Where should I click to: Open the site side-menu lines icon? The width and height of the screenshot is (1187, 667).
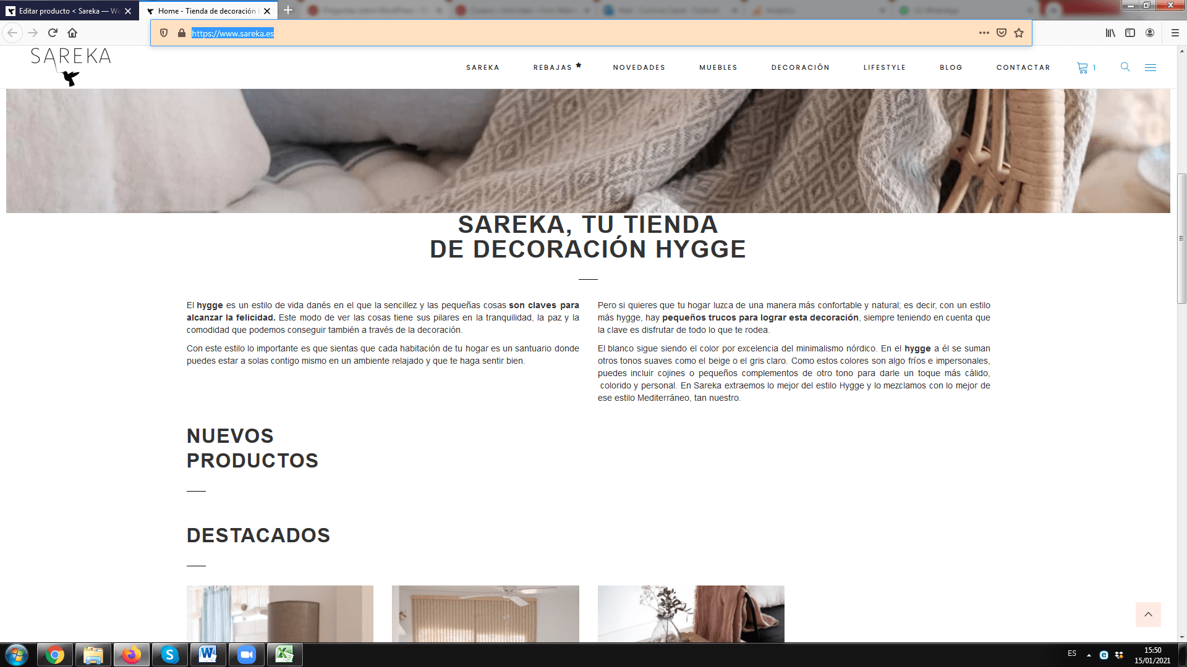(1150, 67)
